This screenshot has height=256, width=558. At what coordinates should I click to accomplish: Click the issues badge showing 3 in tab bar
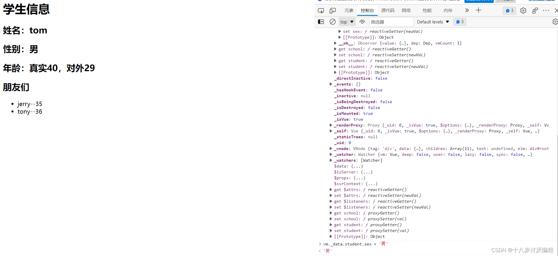(x=509, y=11)
